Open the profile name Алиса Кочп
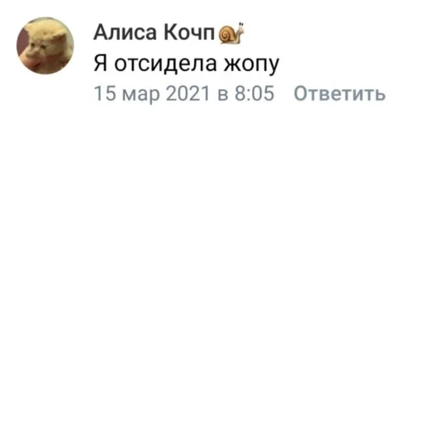This screenshot has height=423, width=423. coord(154,32)
